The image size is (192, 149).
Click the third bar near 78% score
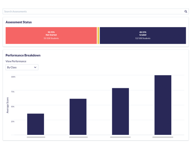click(120, 111)
